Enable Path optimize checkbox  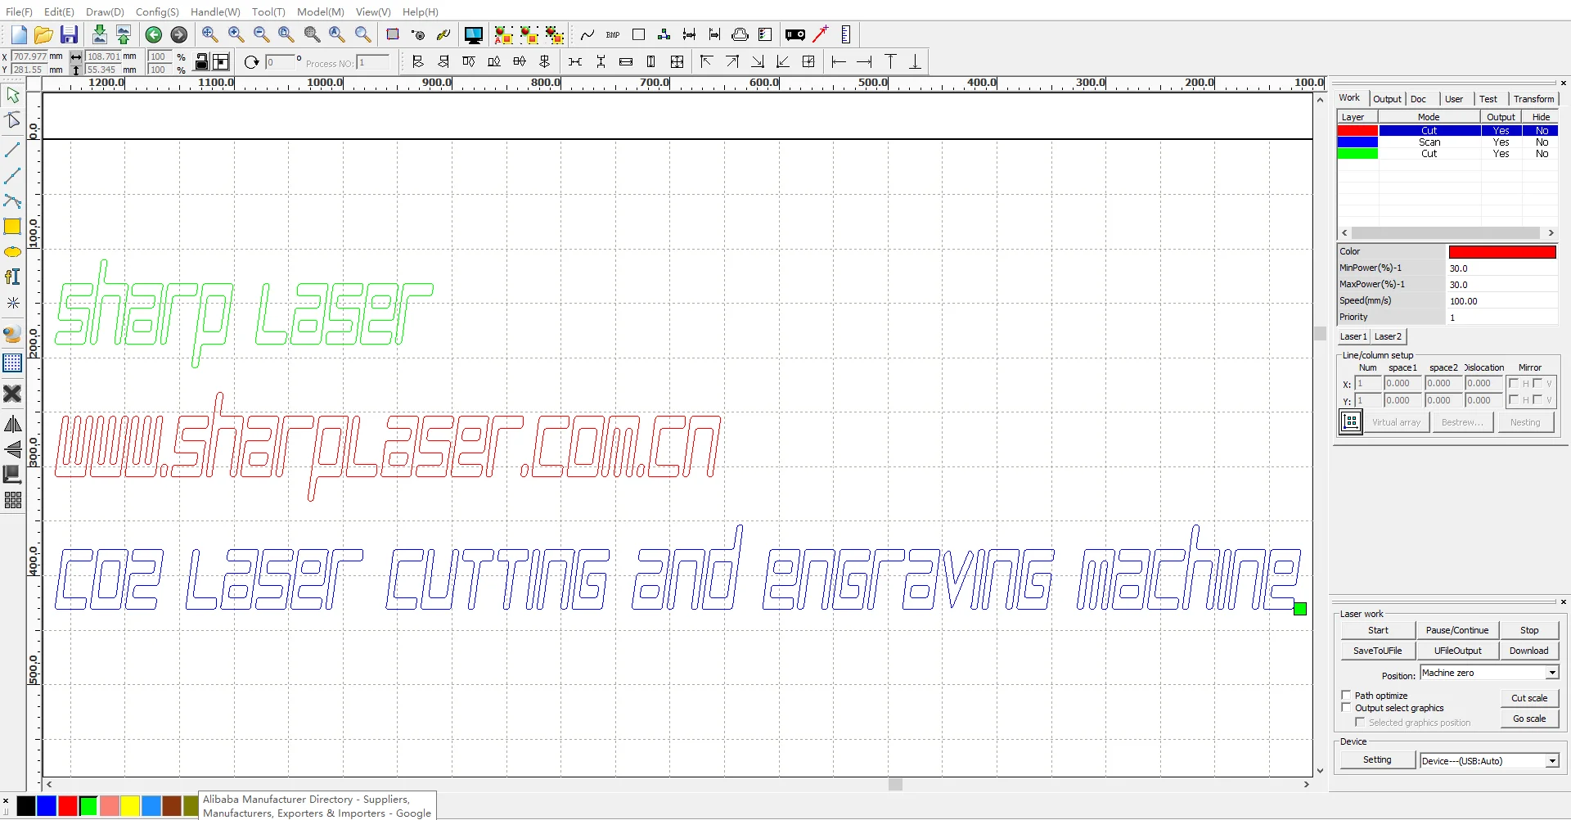point(1346,696)
